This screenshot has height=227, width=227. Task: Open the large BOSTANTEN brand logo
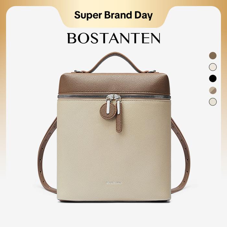(x=113, y=38)
